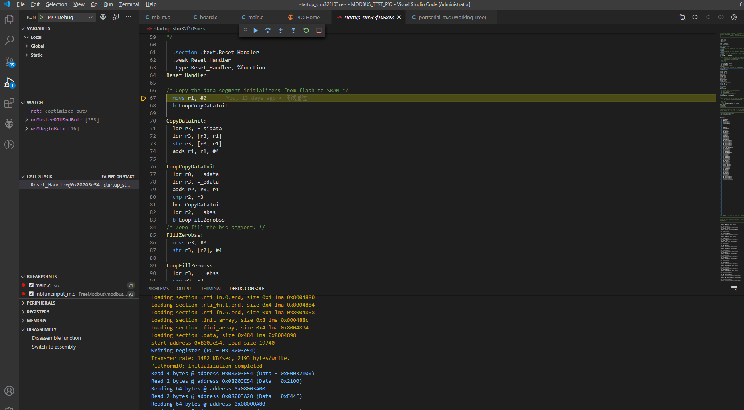Expand the Global variables scope
Viewport: 744px width, 410px height.
point(79,46)
